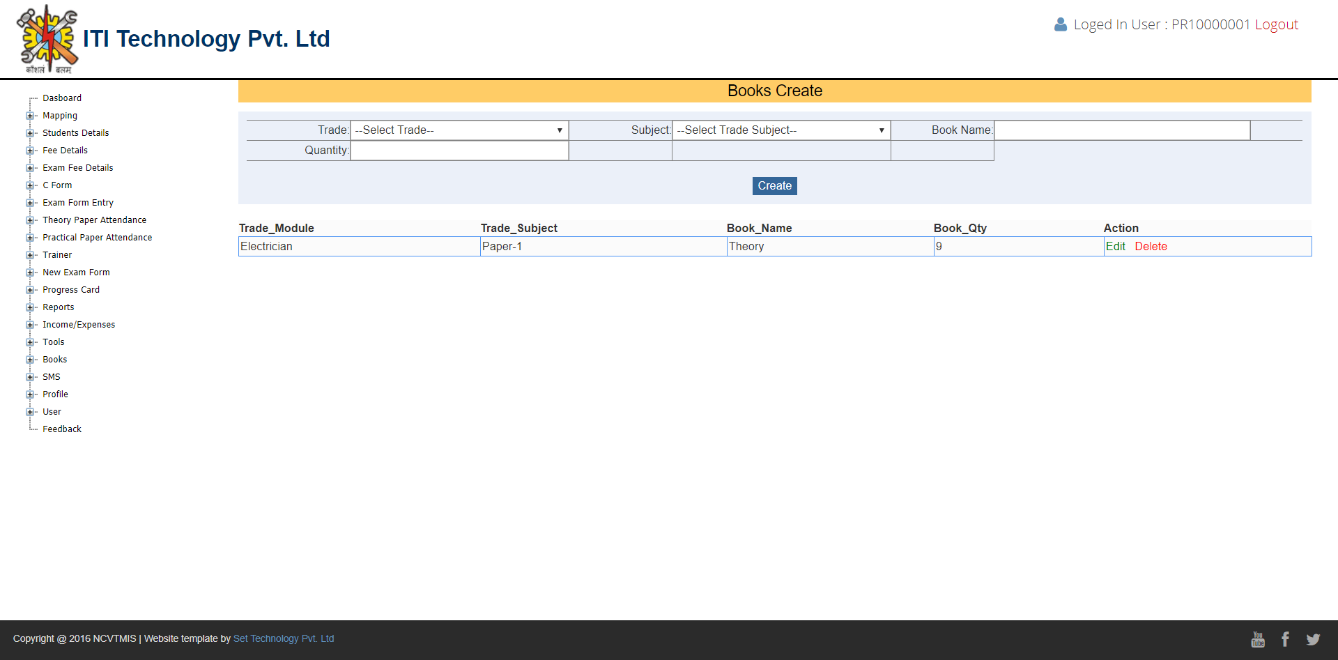Open the Facebook icon in footer
Image resolution: width=1338 pixels, height=660 pixels.
(x=1285, y=639)
